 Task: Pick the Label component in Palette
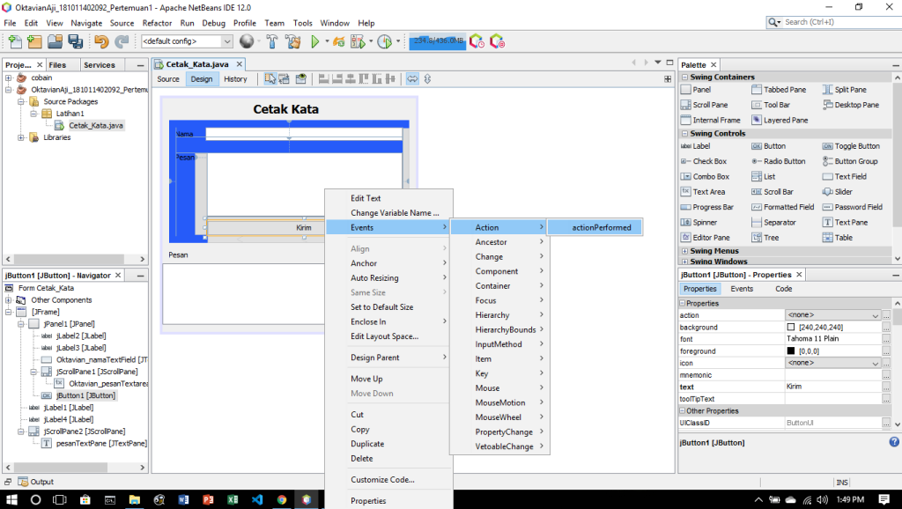click(x=696, y=146)
